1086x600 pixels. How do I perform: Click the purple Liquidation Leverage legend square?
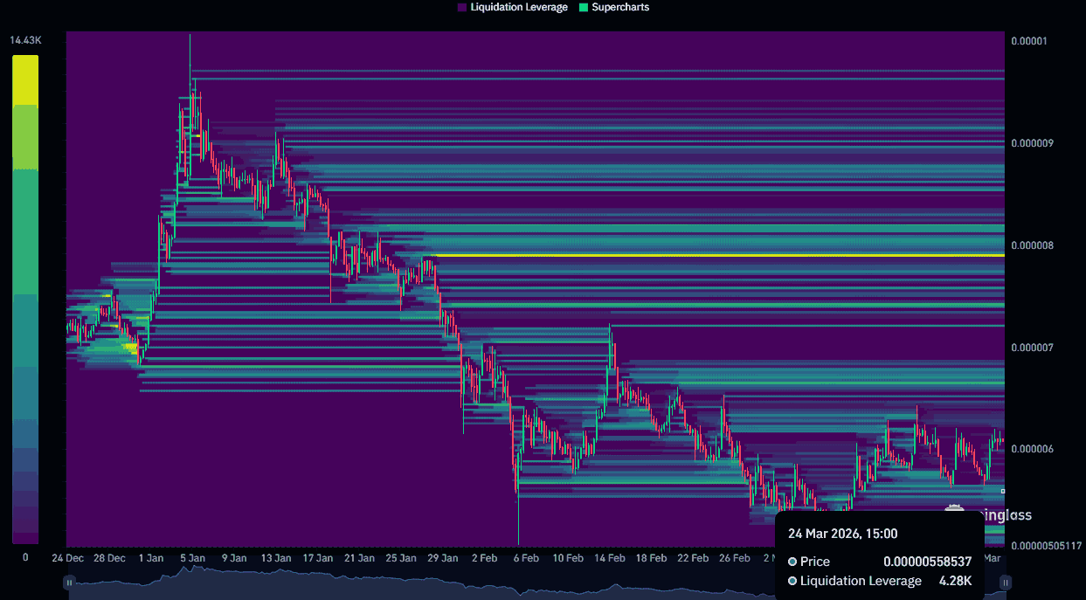pos(462,8)
